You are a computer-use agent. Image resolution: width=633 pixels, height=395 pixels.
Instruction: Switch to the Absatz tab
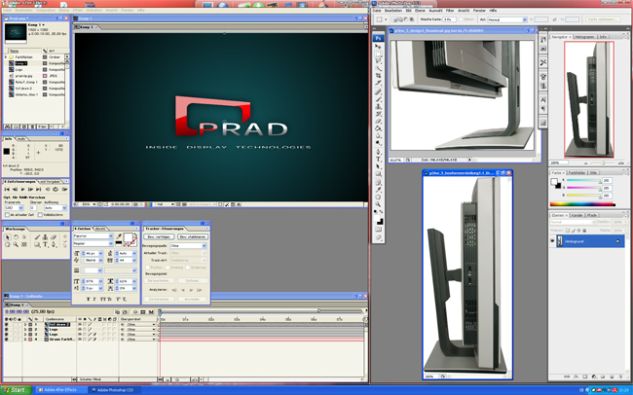(99, 229)
